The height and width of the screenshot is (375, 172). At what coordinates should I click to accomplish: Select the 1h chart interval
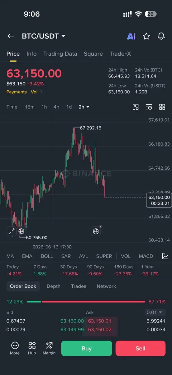(44, 107)
